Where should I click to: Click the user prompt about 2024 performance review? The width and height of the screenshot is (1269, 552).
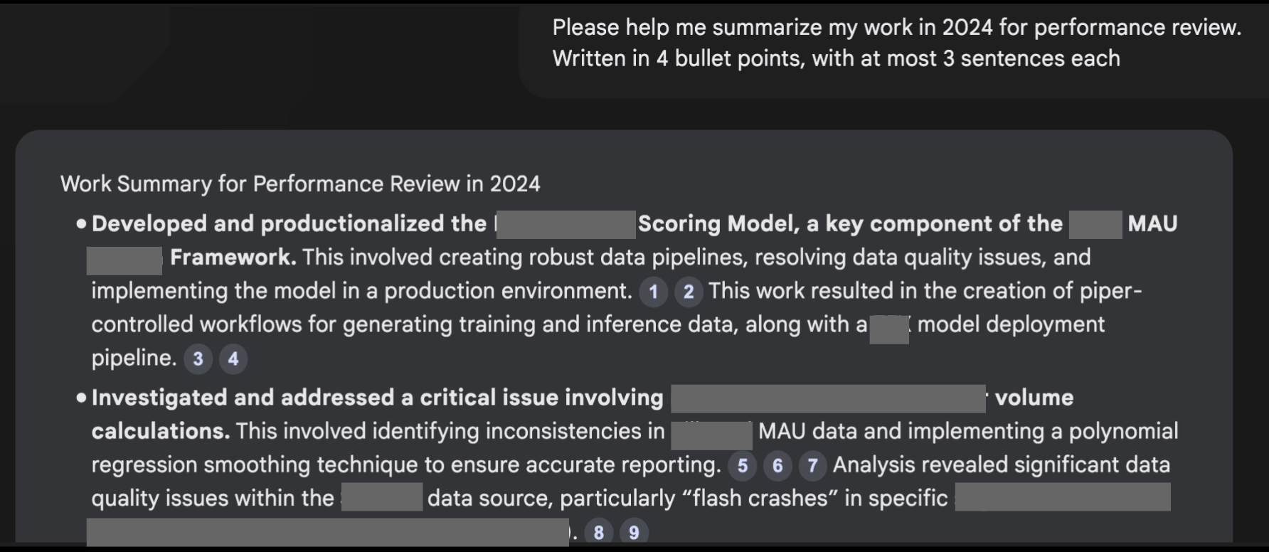[896, 43]
